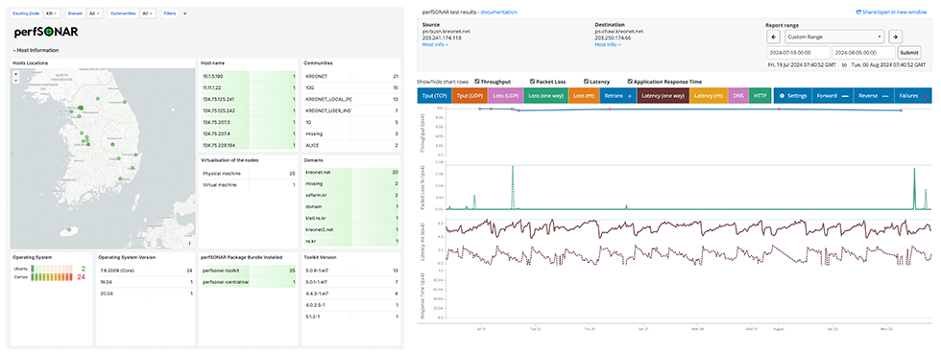Add a filter with the plus icon
Viewport: 941px width, 355px height.
[184, 12]
